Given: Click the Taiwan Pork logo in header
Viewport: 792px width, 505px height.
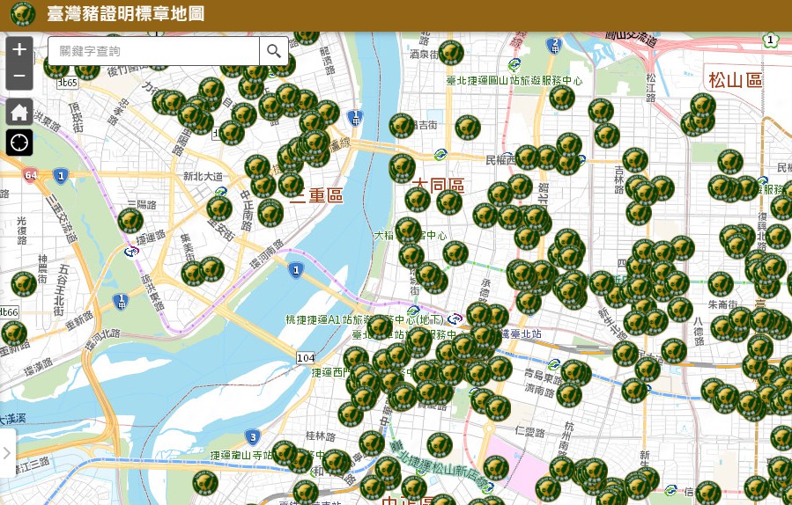Looking at the screenshot, I should pos(23,14).
